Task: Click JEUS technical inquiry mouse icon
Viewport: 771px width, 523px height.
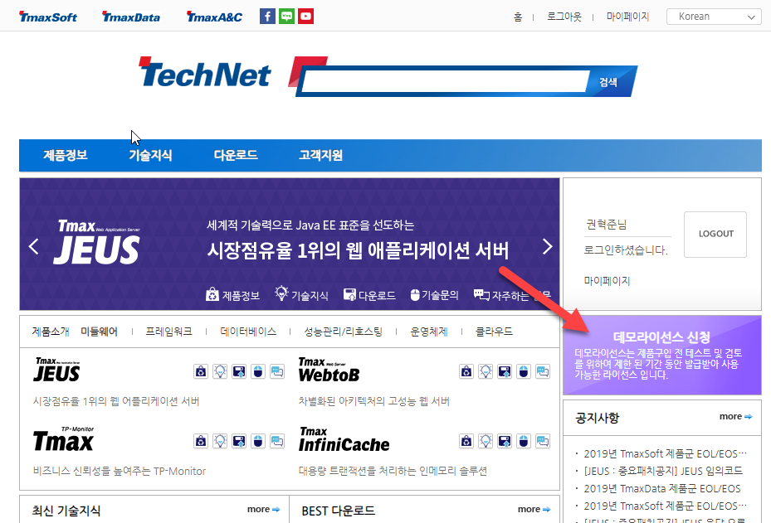Action: (x=258, y=371)
